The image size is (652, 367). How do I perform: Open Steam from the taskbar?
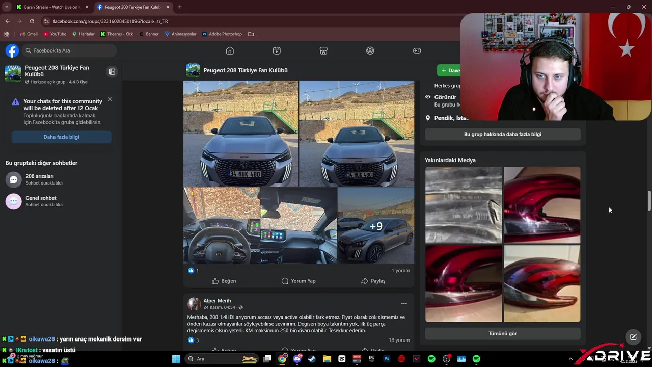tap(312, 359)
